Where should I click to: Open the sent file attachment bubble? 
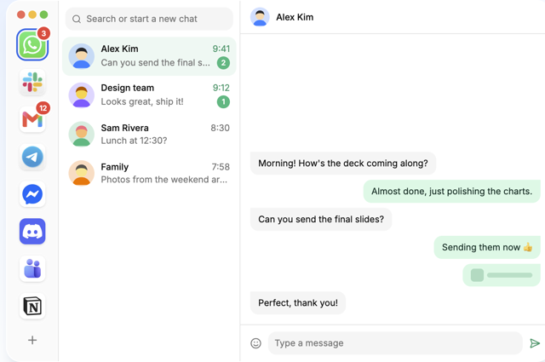click(x=502, y=275)
